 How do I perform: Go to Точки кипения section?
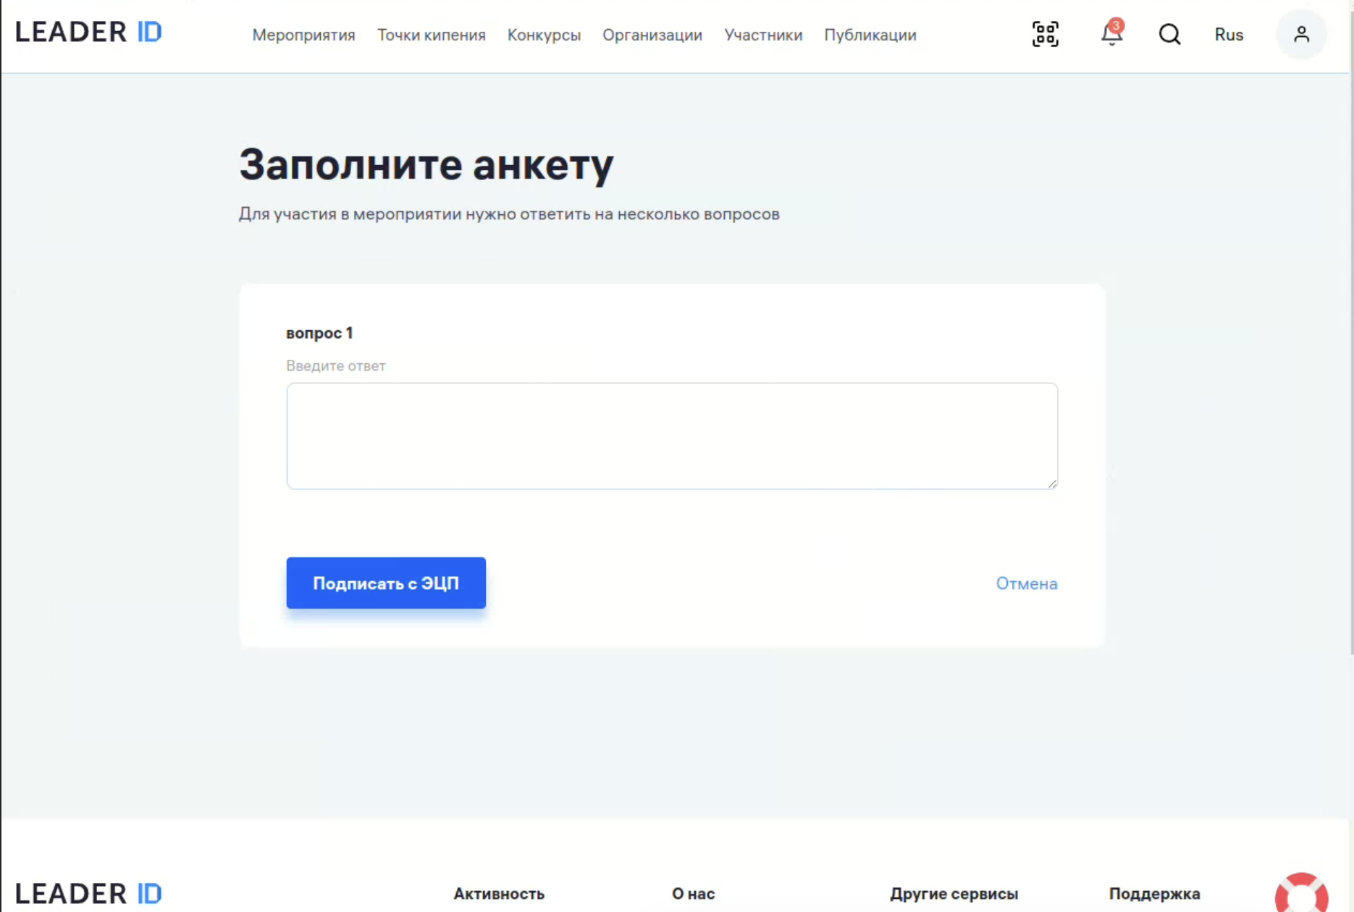(431, 35)
